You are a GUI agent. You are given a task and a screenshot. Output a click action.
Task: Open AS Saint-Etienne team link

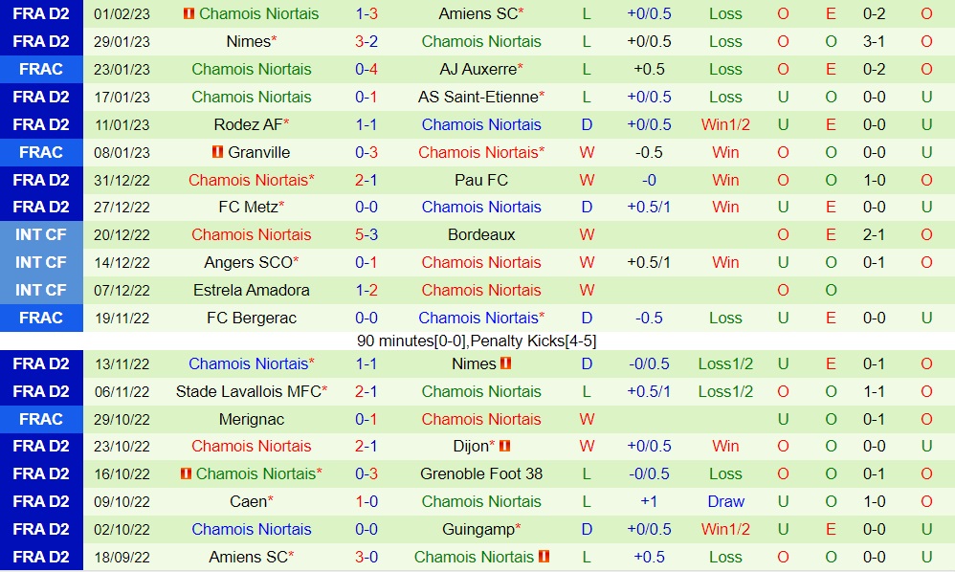click(x=477, y=97)
